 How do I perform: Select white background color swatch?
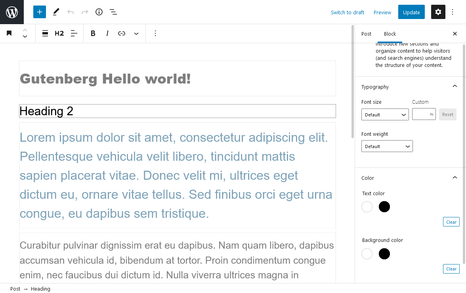tap(367, 254)
